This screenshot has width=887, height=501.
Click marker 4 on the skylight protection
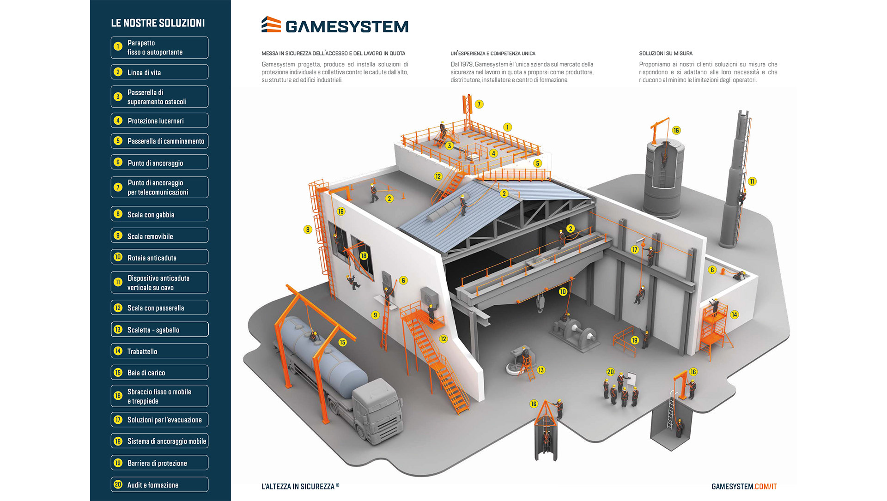(x=493, y=154)
